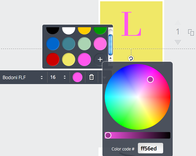Select the red color swatch
The height and width of the screenshot is (156, 196).
click(53, 59)
